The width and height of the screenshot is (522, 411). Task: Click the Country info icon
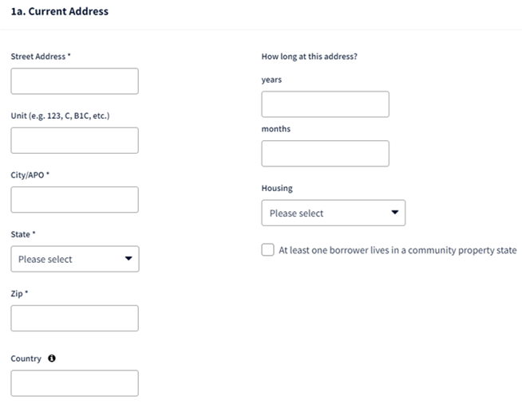coord(52,358)
